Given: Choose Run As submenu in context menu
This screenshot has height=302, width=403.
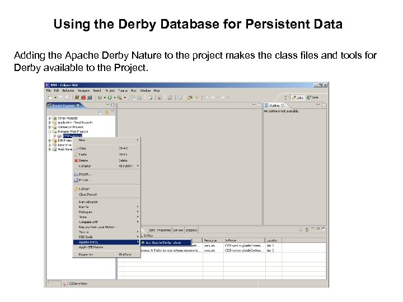Looking at the screenshot, I should tap(107, 207).
